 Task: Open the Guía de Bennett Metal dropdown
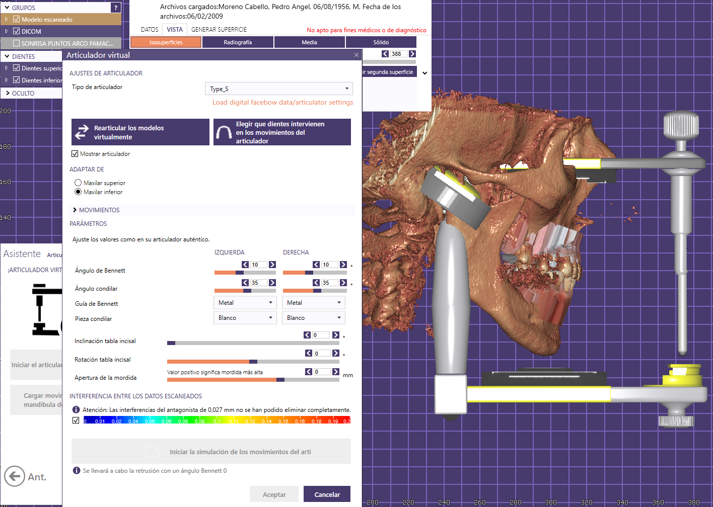[245, 302]
